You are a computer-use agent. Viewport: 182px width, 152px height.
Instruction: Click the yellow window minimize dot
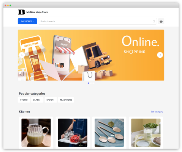(x=8, y=5)
